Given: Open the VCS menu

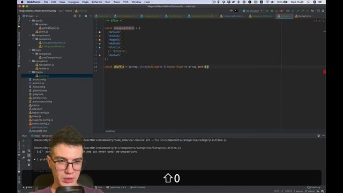Looking at the screenshot, I should click(125, 2).
